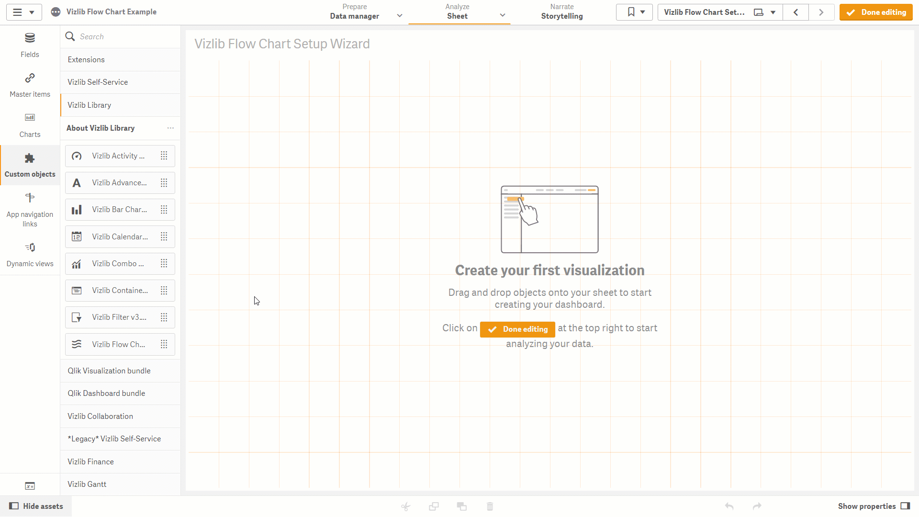Click the Search input in assets panel
Viewport: 919px width, 517px height.
[120, 36]
